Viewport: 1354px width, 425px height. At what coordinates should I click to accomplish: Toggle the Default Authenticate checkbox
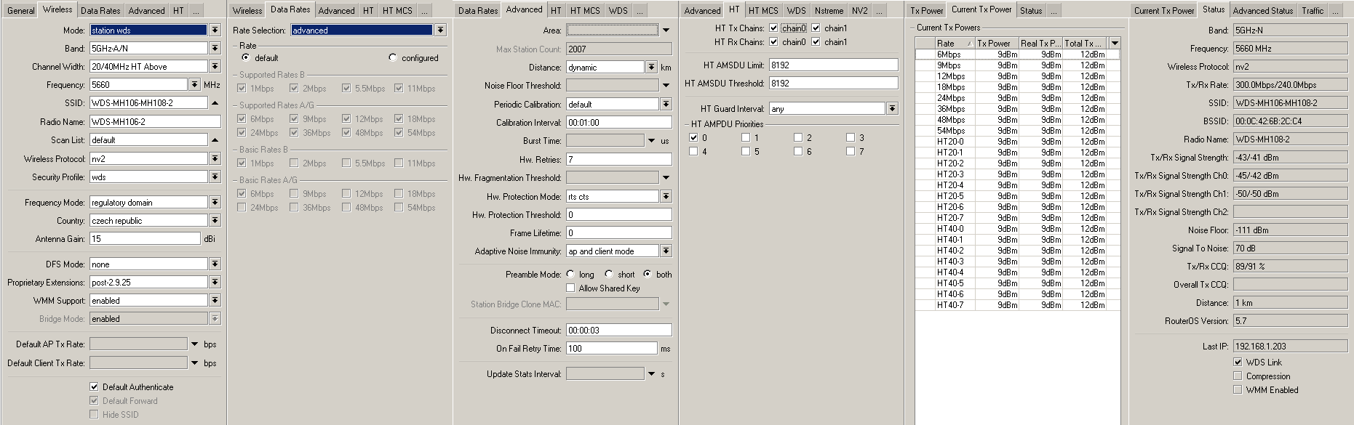click(x=94, y=386)
